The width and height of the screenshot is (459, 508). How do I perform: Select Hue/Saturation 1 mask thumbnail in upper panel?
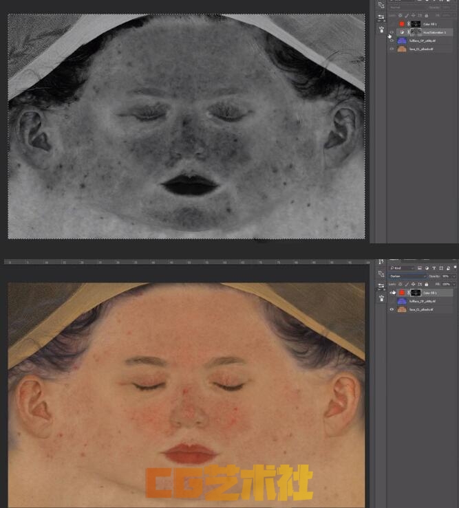click(x=416, y=32)
